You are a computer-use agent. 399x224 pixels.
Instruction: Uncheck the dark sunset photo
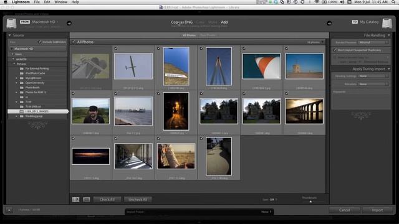74,138
